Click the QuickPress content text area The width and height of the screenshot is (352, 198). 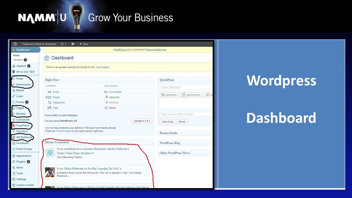[x=186, y=103]
